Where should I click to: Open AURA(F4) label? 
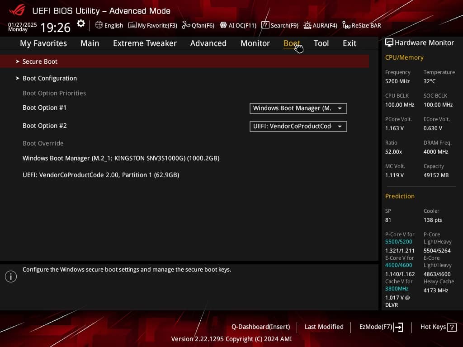tap(325, 25)
